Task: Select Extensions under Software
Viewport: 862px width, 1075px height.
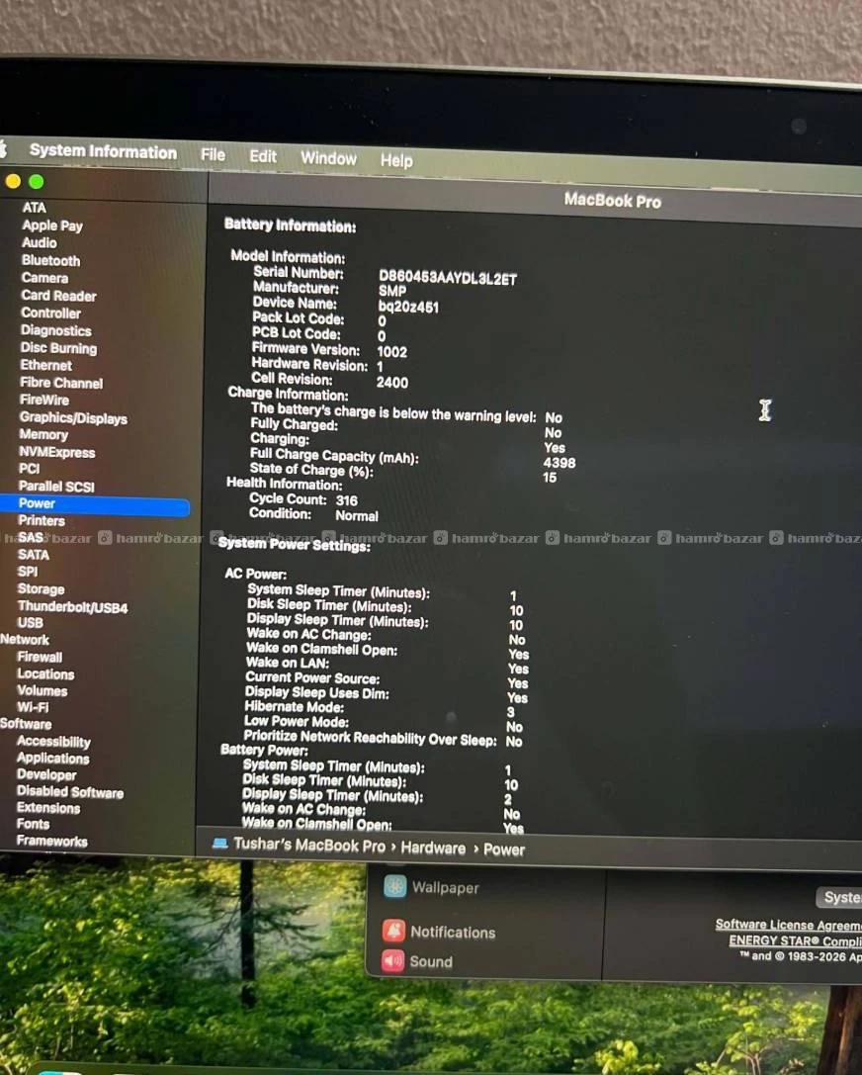Action: [48, 808]
